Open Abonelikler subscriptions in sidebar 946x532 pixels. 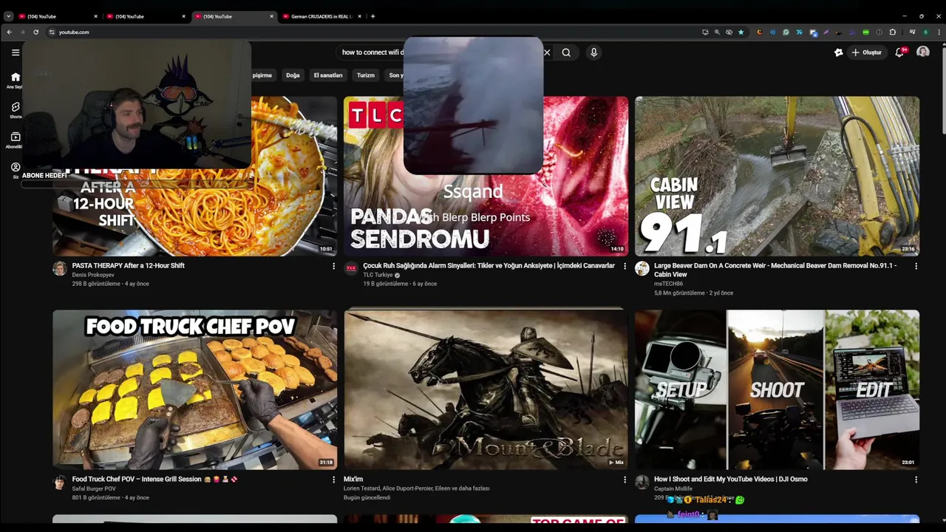(x=15, y=140)
